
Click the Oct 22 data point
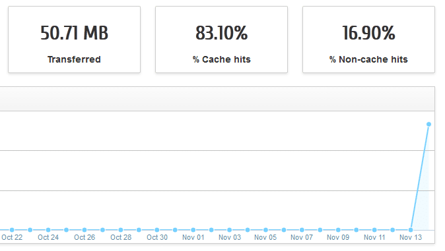click(12, 230)
